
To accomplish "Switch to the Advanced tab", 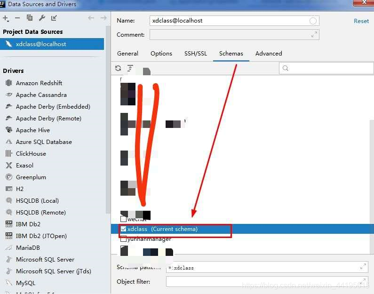I will tap(269, 54).
